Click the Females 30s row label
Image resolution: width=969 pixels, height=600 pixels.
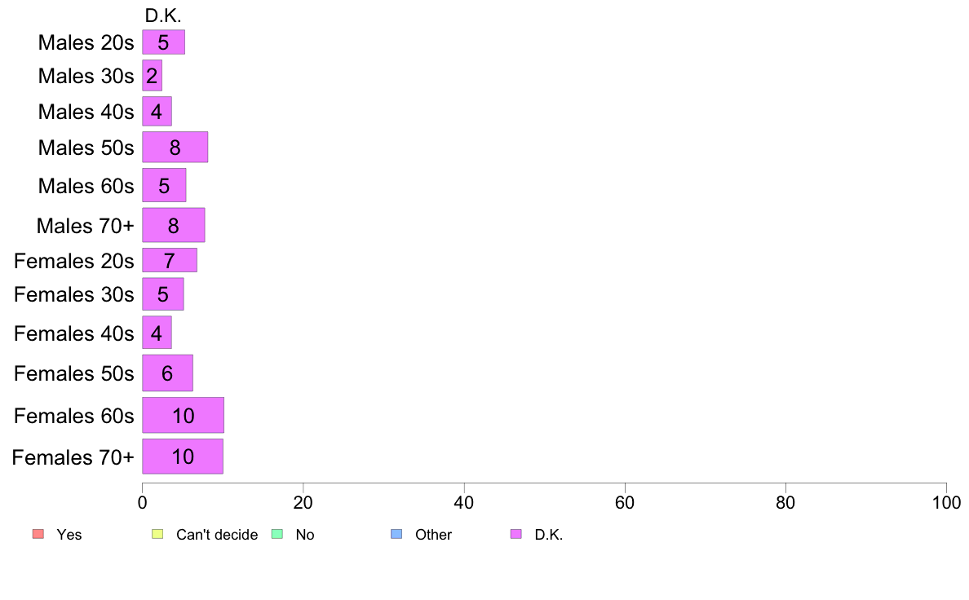pos(73,294)
